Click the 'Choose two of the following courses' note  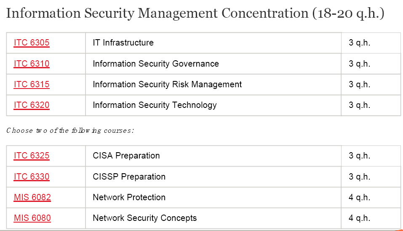(x=70, y=130)
